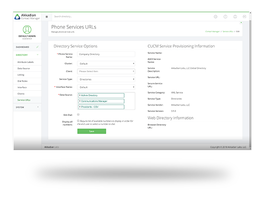The height and width of the screenshot is (197, 264).
Task: Remove Presidents - CSV data source tag
Action: coord(80,107)
